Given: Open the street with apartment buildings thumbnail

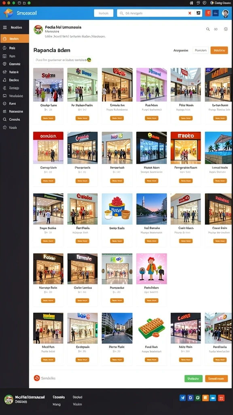Looking at the screenshot, I should pos(117,328).
